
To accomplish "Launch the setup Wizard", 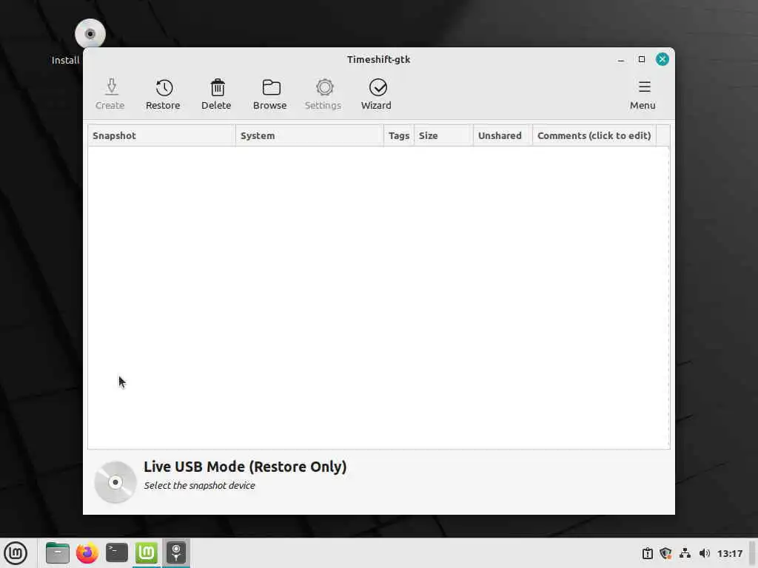I will [376, 94].
